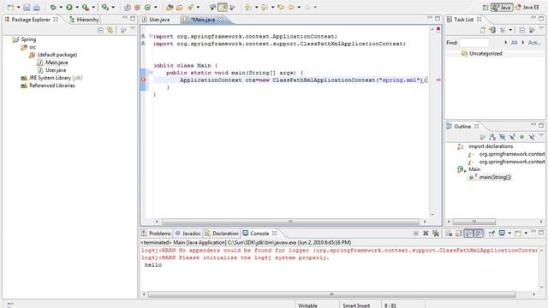Click the Open Perspective icon

tap(485, 8)
